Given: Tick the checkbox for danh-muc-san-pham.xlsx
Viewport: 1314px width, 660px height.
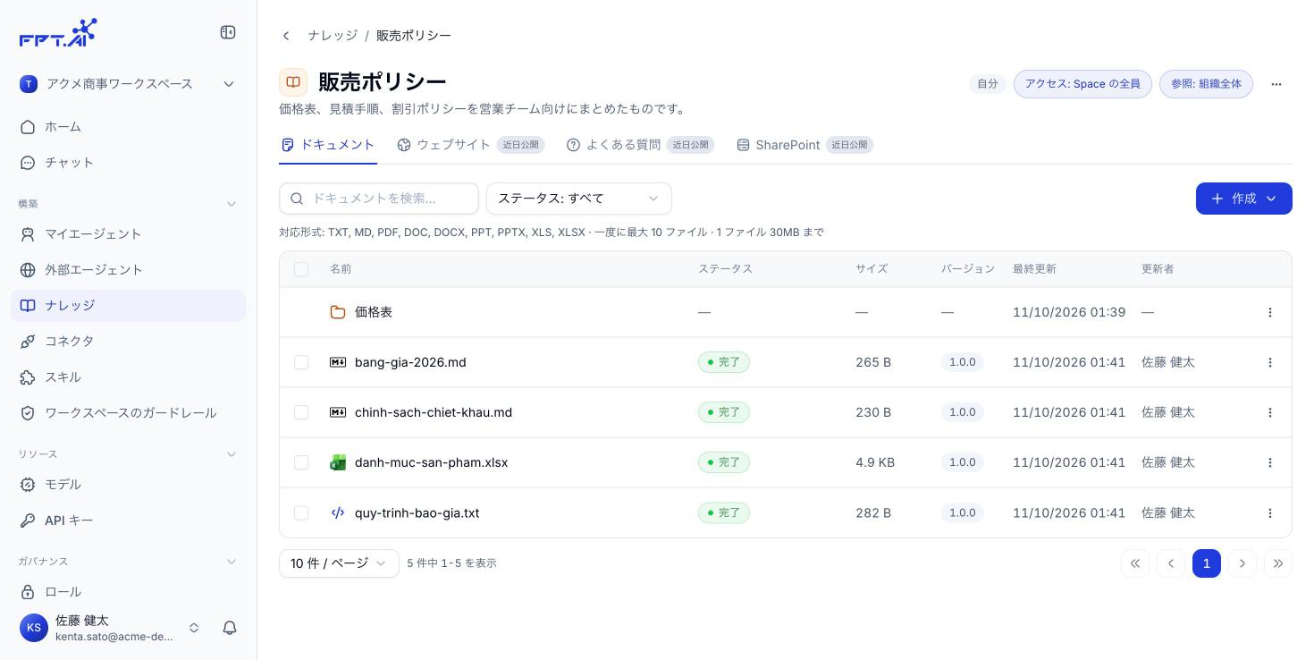Looking at the screenshot, I should pos(301,462).
